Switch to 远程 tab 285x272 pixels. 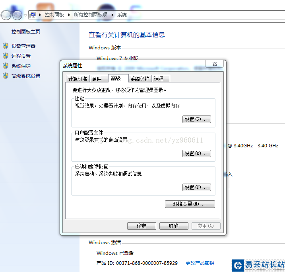pyautogui.click(x=161, y=79)
